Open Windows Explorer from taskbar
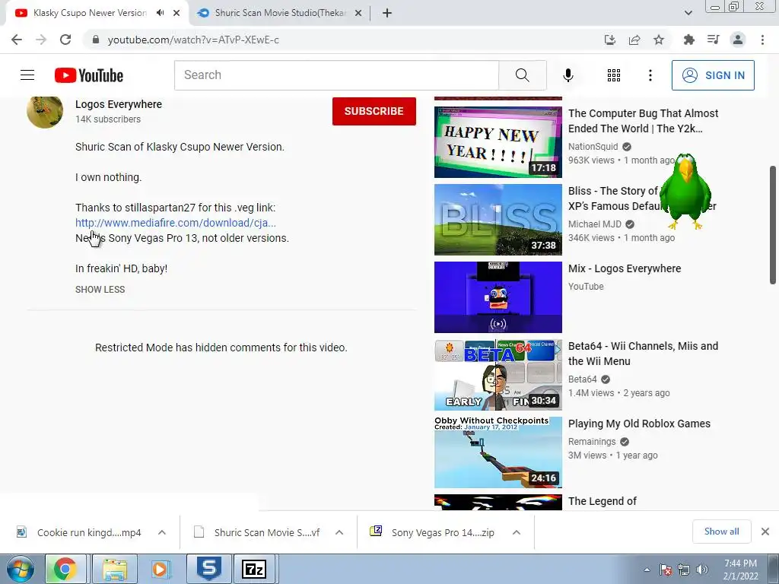The width and height of the screenshot is (779, 584). 115,569
